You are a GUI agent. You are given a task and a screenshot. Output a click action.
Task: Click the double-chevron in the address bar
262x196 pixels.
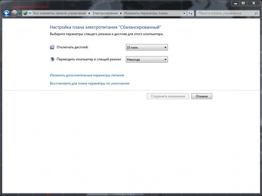point(30,13)
